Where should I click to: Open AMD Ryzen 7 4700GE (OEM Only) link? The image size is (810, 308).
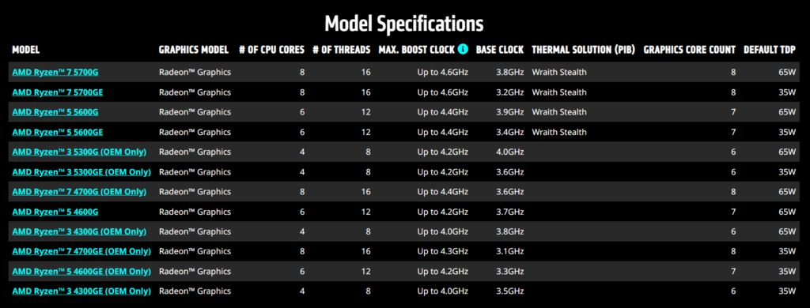click(x=81, y=251)
